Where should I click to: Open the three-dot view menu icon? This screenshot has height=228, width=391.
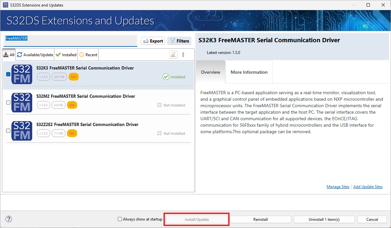click(x=183, y=55)
